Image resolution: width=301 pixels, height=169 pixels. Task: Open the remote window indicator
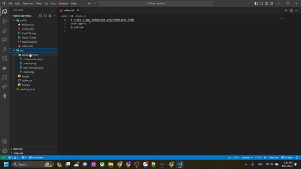3,158
